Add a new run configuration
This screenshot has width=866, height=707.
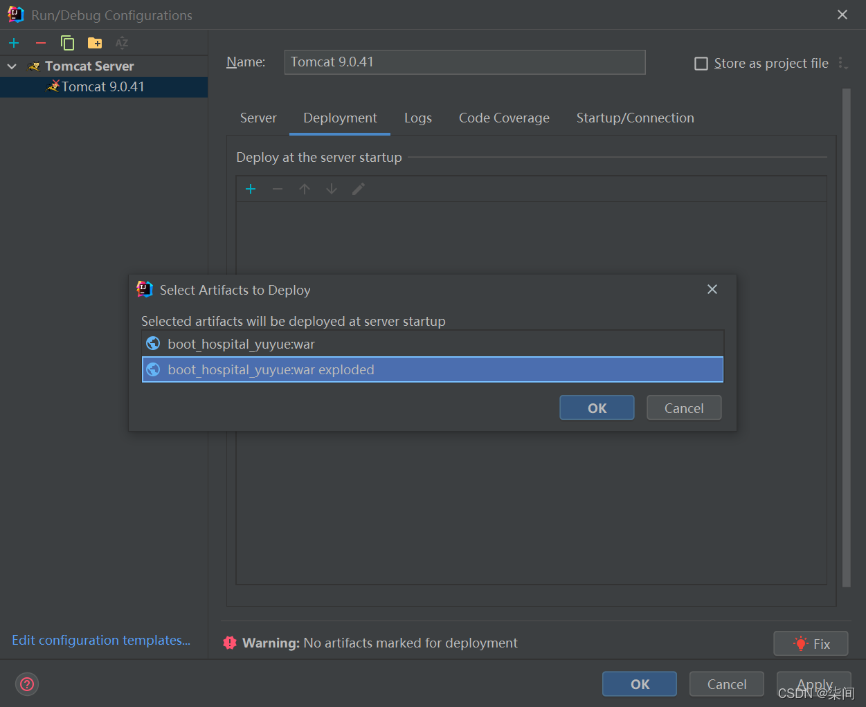(x=14, y=43)
